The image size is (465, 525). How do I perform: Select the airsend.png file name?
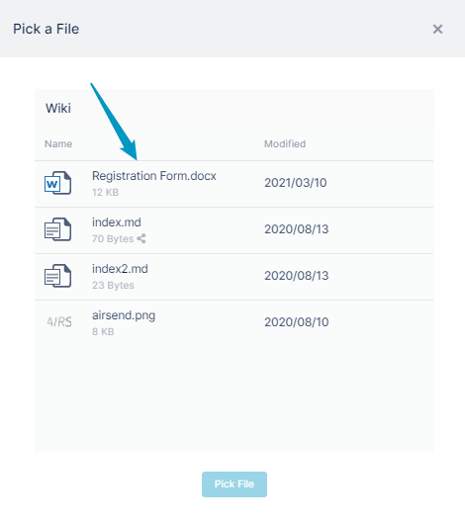[124, 315]
